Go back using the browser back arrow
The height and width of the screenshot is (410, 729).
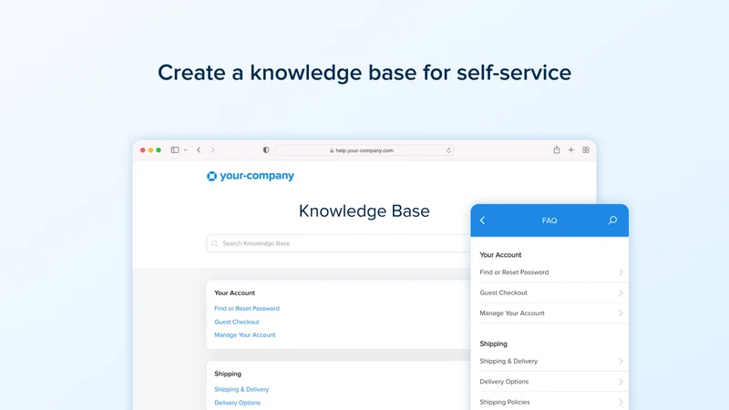click(x=199, y=150)
